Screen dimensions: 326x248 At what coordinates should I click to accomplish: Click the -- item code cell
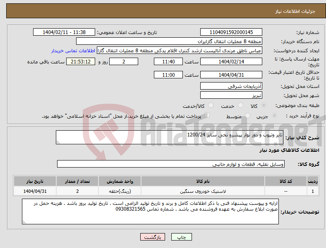(286, 191)
